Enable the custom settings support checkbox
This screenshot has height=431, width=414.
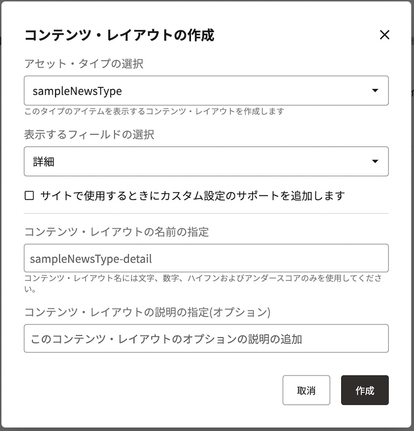coord(28,195)
